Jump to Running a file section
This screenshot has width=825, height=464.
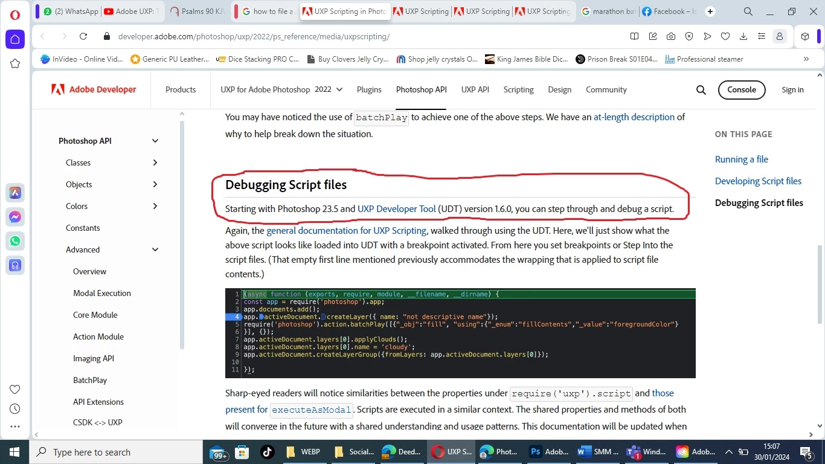point(742,159)
